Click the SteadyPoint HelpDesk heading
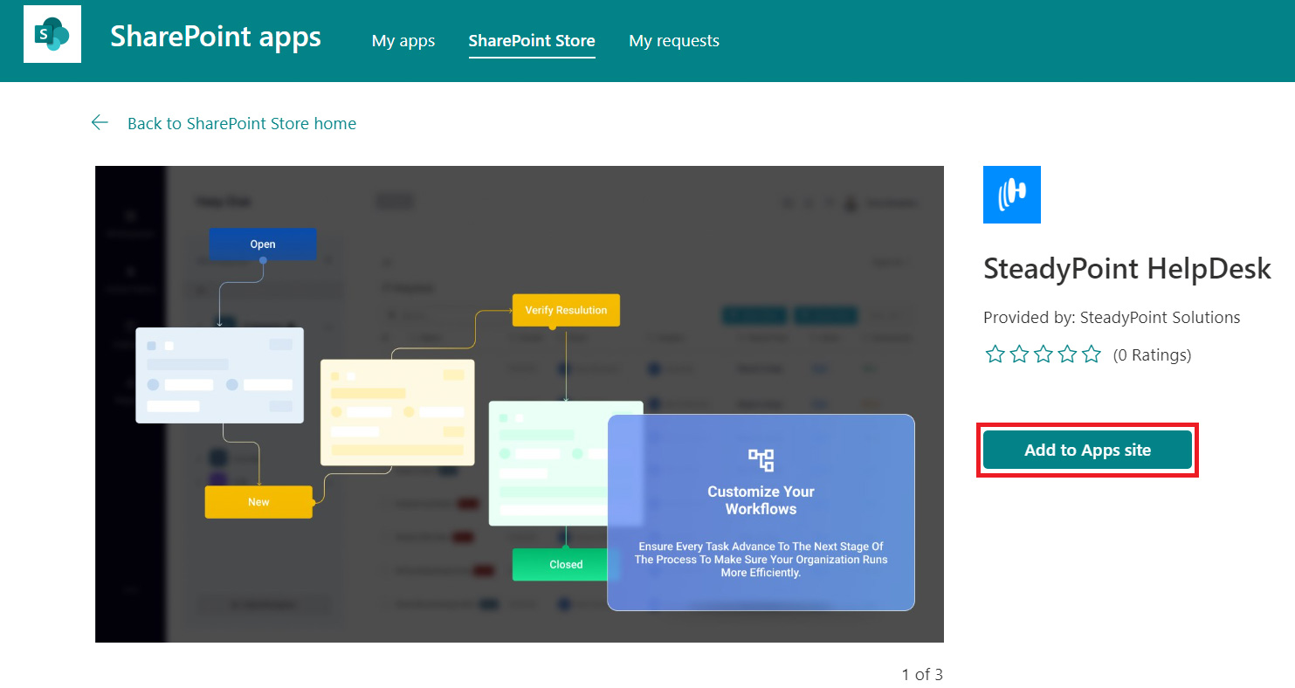The image size is (1295, 688). (1127, 269)
